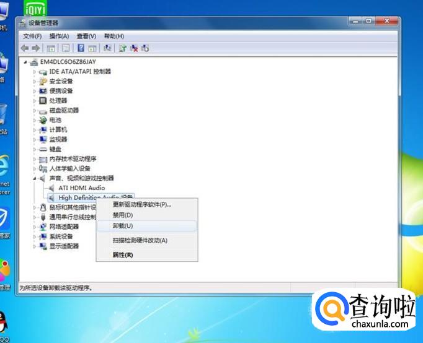423x343 pixels.
Task: Click the Processor (处理器) category icon
Action: point(43,100)
